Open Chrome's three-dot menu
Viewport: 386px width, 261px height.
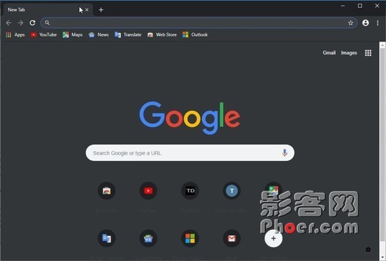click(x=378, y=23)
